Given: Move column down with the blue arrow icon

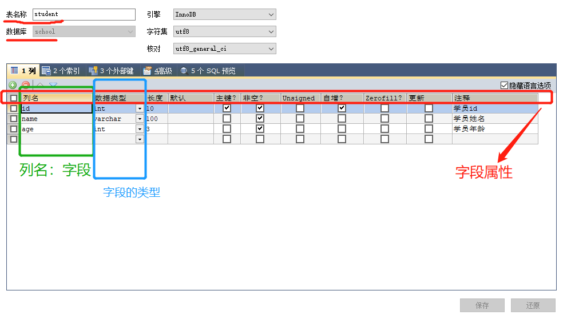Looking at the screenshot, I should click(x=53, y=85).
